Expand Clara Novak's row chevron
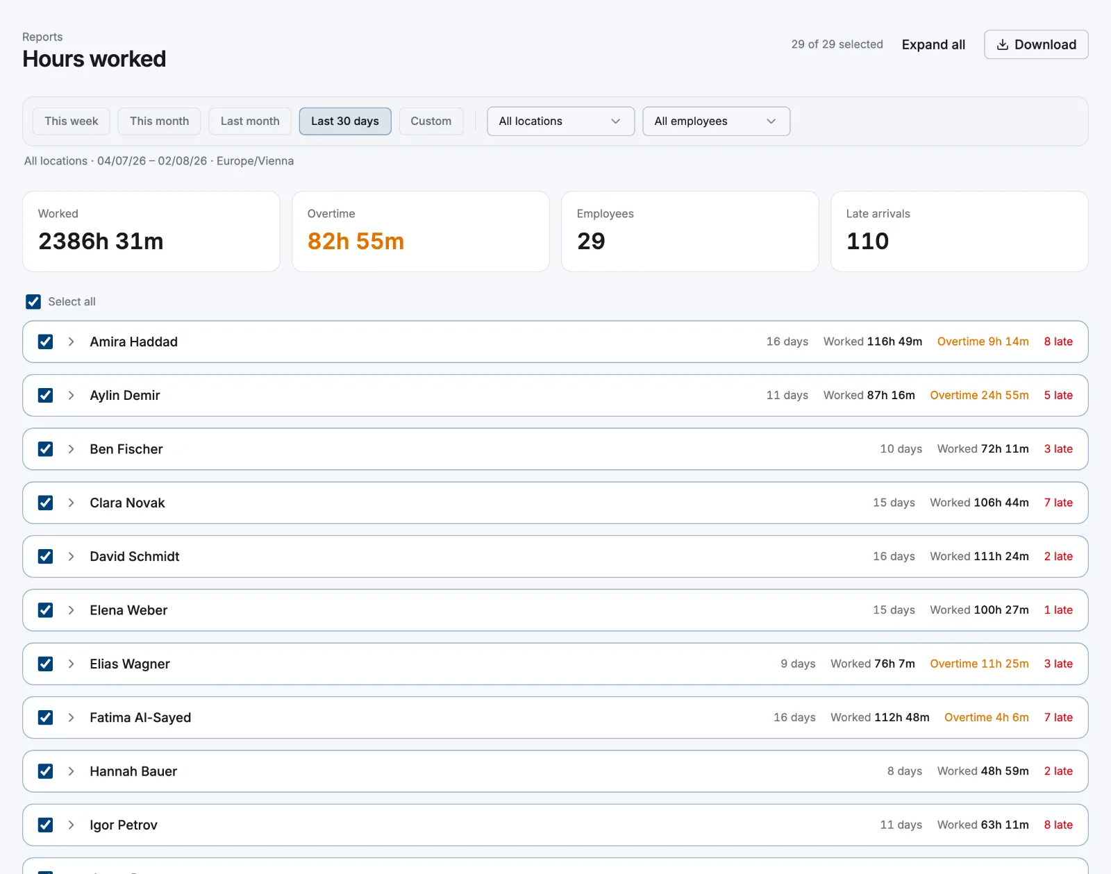The width and height of the screenshot is (1111, 874). click(71, 503)
